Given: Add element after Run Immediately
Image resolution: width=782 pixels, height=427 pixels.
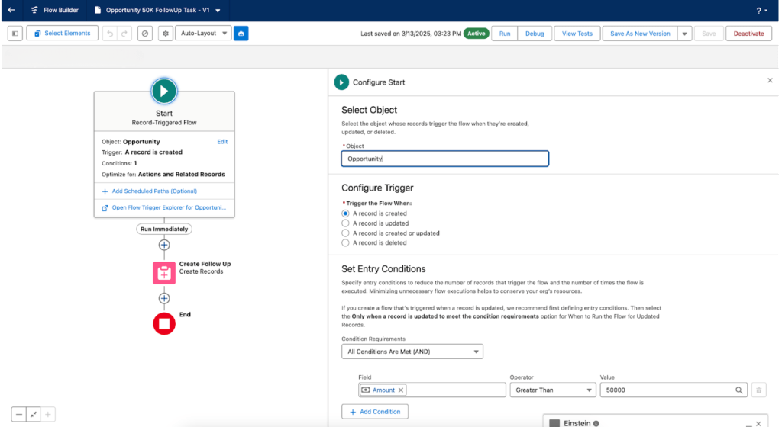Looking at the screenshot, I should (164, 245).
